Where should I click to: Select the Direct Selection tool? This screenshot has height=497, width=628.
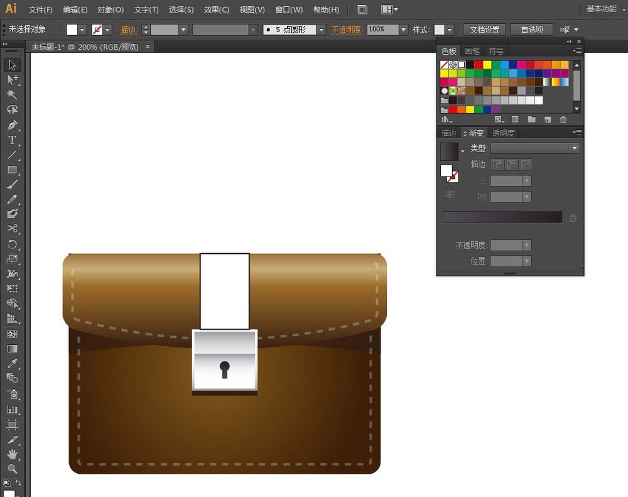click(12, 79)
